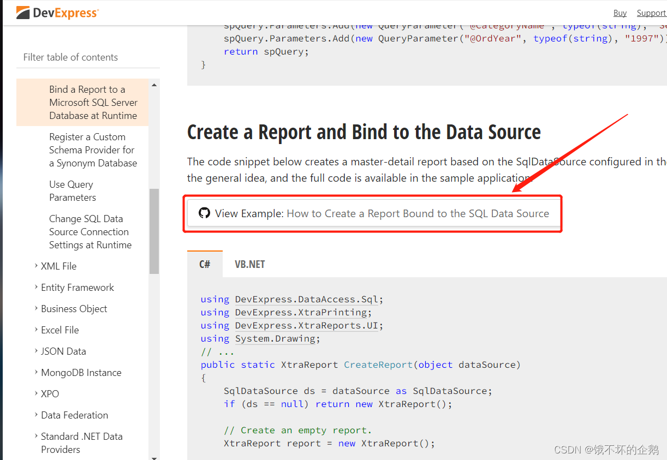
Task: Open Register a Custom Schema Provider topic
Action: (93, 150)
